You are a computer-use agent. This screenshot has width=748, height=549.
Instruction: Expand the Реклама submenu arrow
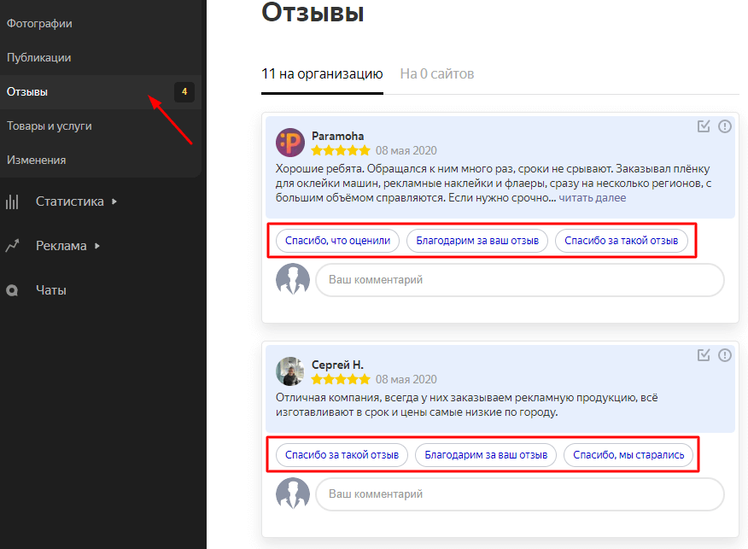(97, 246)
